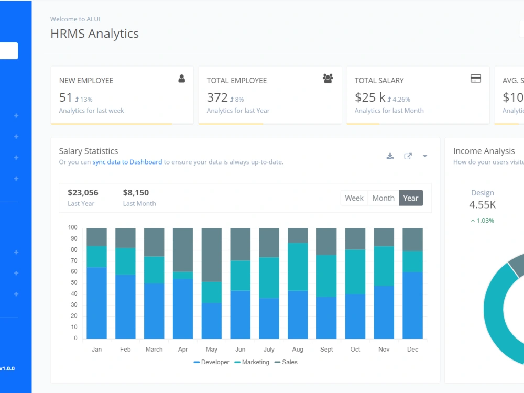Click the Total Employee yellow progress bar
Image resolution: width=524 pixels, height=393 pixels.
[x=231, y=124]
